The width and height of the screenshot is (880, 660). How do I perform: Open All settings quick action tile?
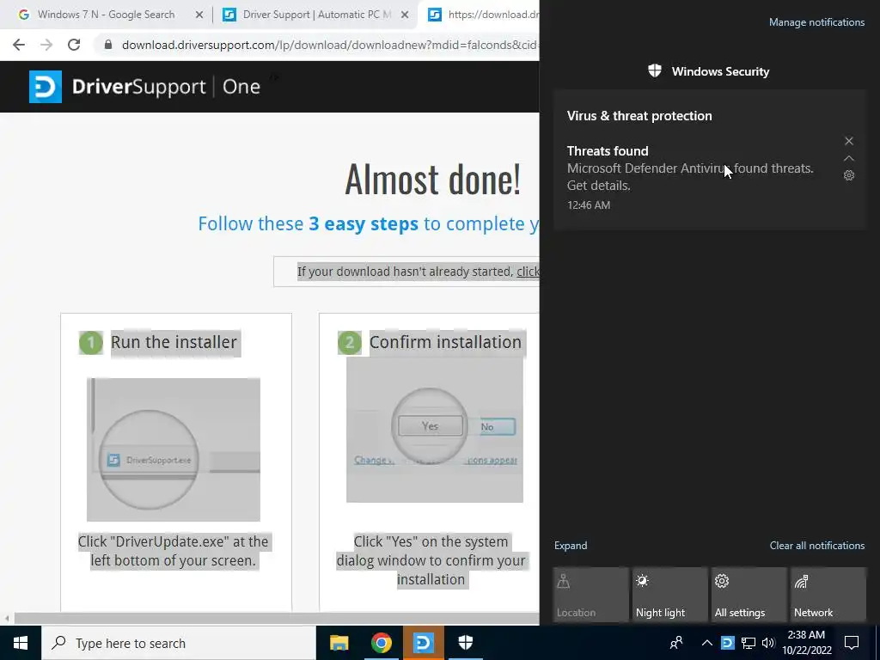click(749, 595)
